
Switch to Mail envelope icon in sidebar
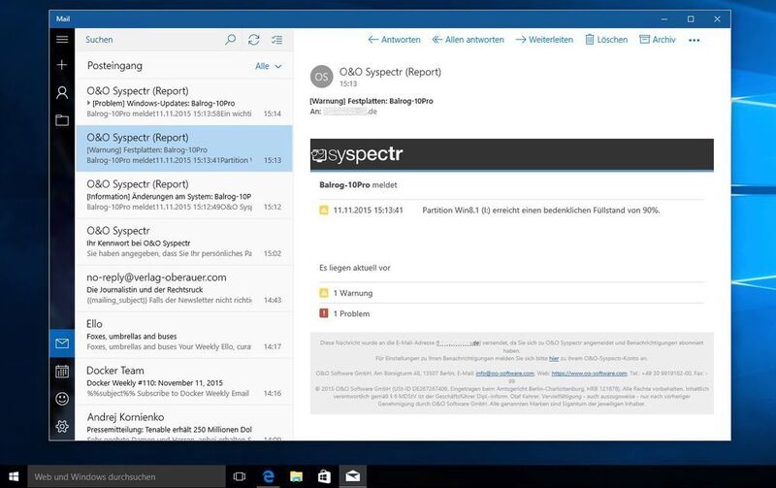coord(62,343)
